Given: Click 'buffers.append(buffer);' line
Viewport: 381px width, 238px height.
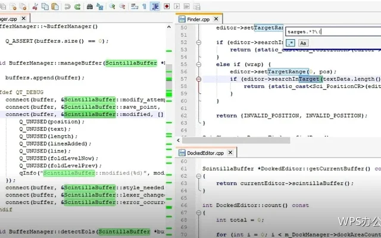Looking at the screenshot, I should [x=45, y=78].
